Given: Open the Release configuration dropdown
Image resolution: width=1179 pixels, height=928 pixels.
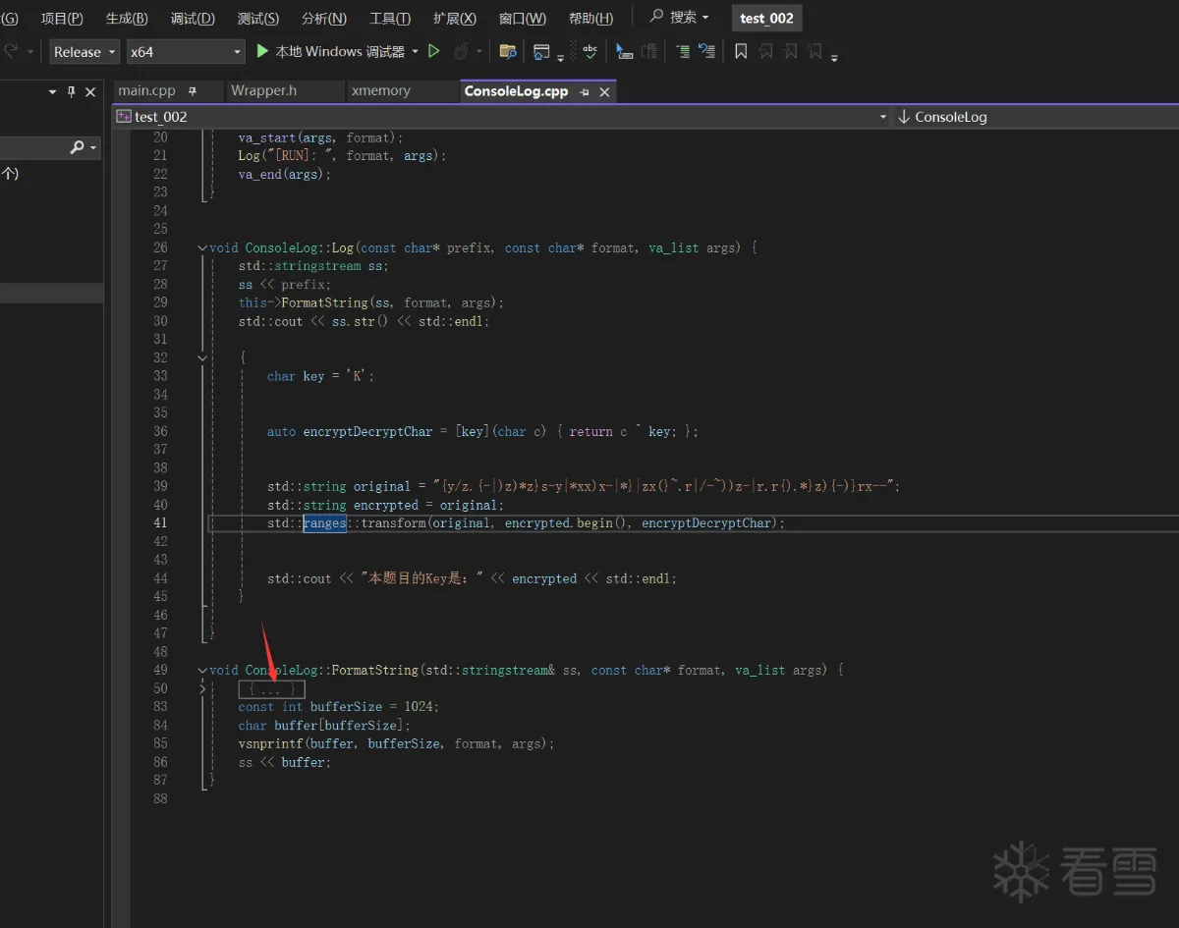Looking at the screenshot, I should click(x=84, y=52).
